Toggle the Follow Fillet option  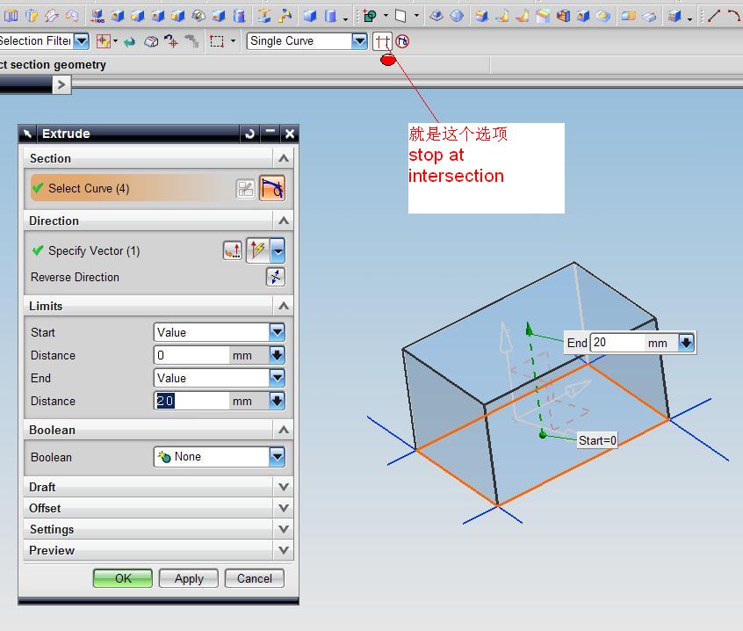point(402,41)
